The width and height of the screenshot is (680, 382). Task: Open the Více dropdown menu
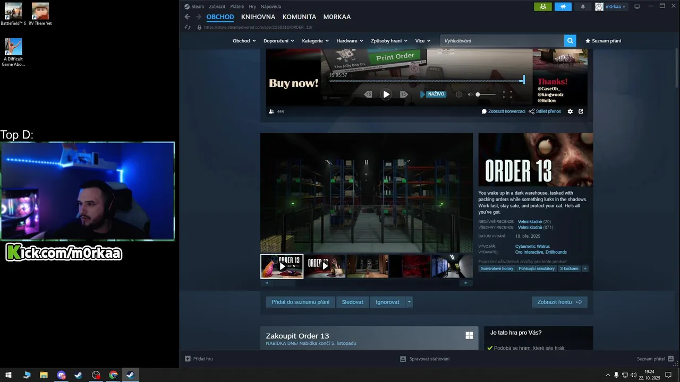pyautogui.click(x=423, y=41)
